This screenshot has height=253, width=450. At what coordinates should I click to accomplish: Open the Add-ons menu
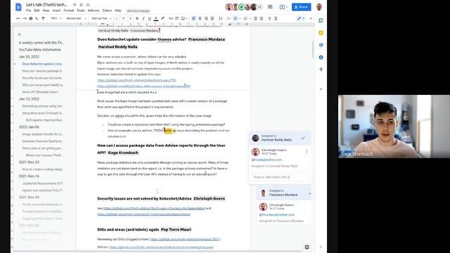click(94, 11)
